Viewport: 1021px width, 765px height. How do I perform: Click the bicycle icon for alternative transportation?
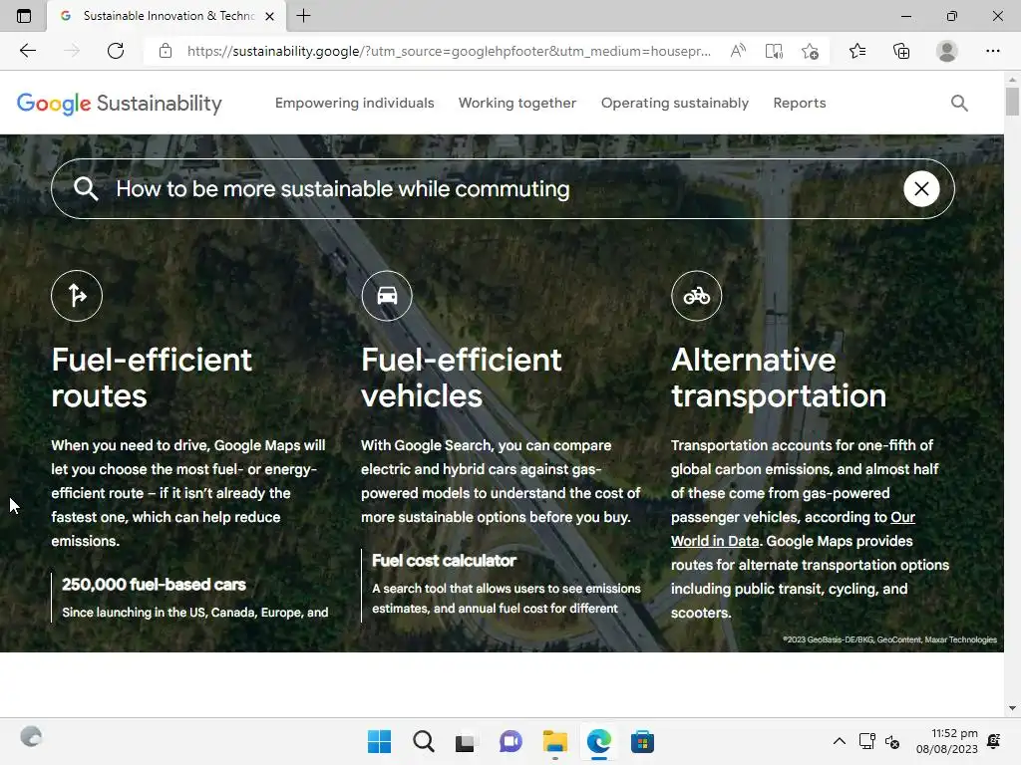[697, 295]
